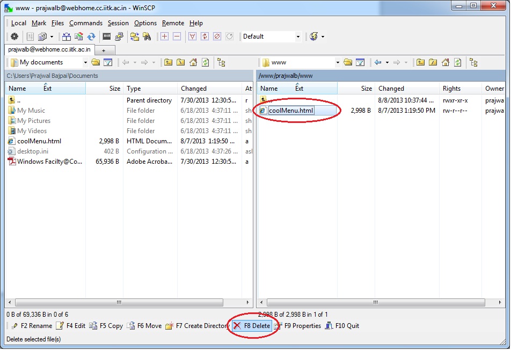511x350 pixels.
Task: Open the My documents drive dropdown
Action: pos(85,62)
